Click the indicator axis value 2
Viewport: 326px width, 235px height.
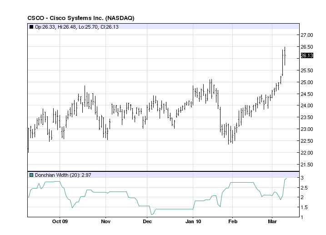point(302,197)
